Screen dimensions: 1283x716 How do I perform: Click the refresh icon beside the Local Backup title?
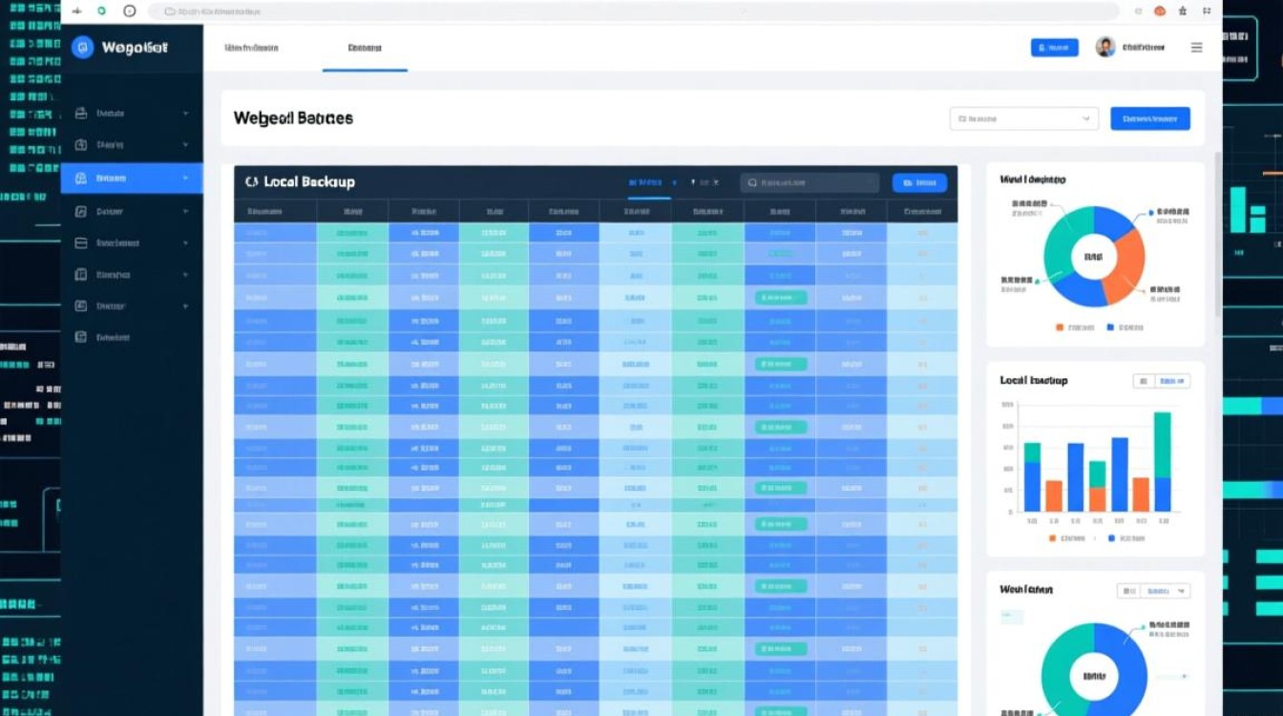pyautogui.click(x=252, y=181)
